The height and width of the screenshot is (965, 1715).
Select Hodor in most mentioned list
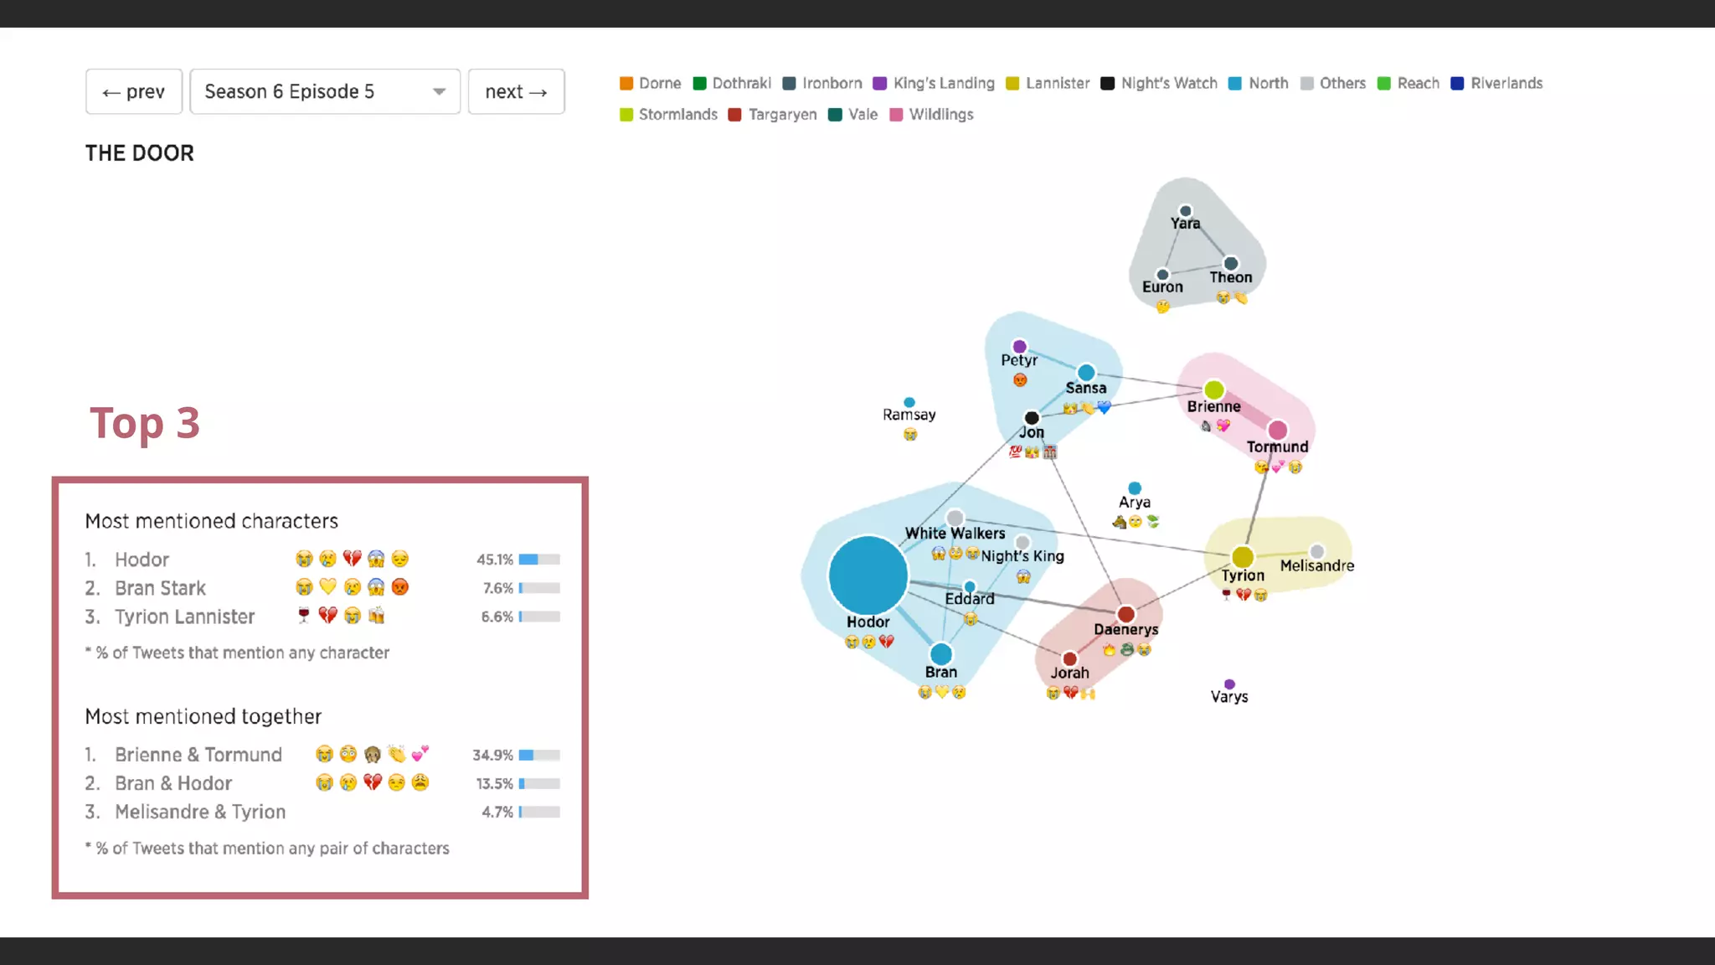point(142,560)
